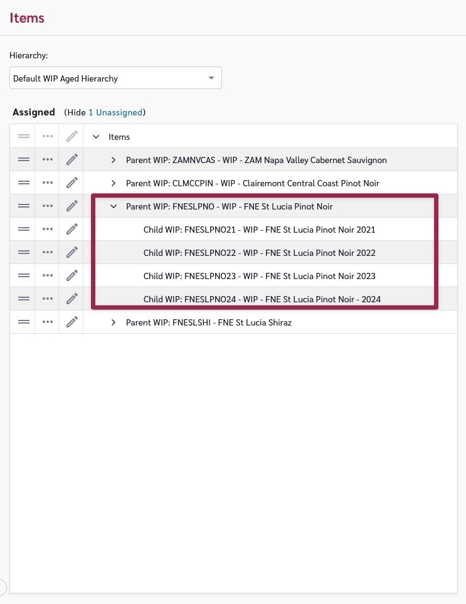Collapse the root Items tree node
466x604 pixels.
[x=96, y=137]
